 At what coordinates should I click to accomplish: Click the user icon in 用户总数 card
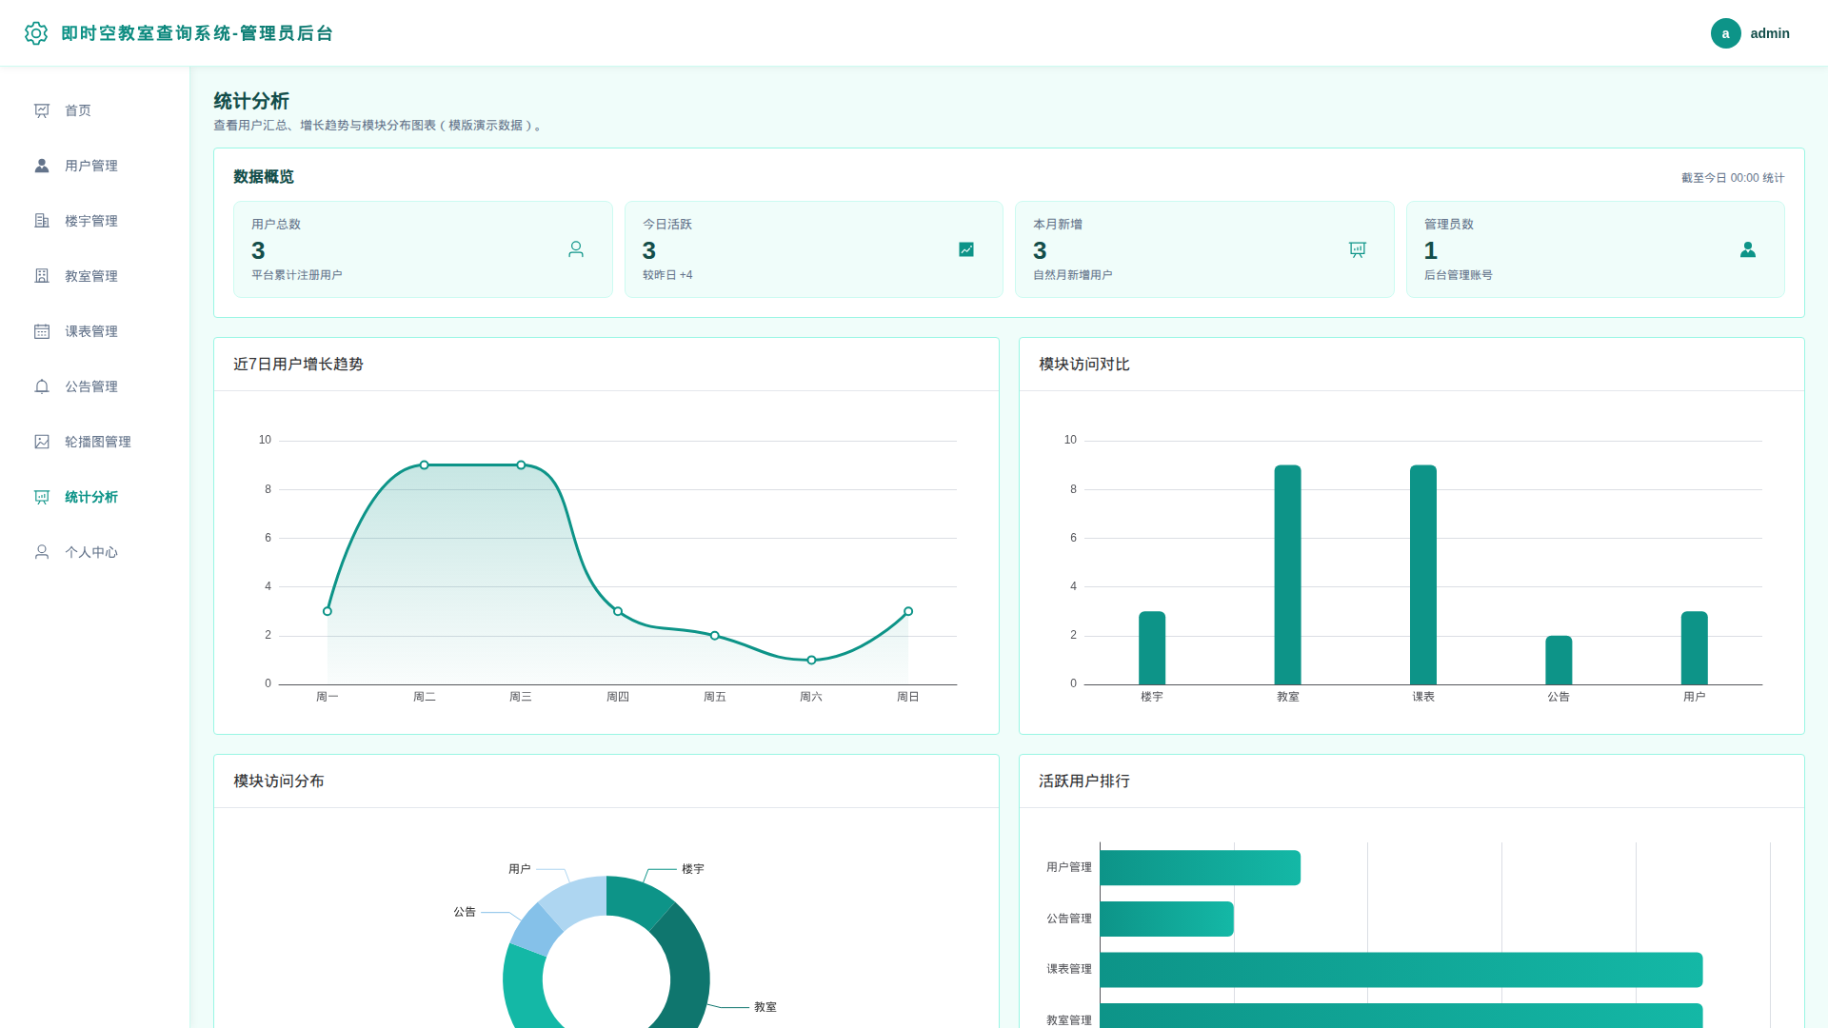point(576,249)
